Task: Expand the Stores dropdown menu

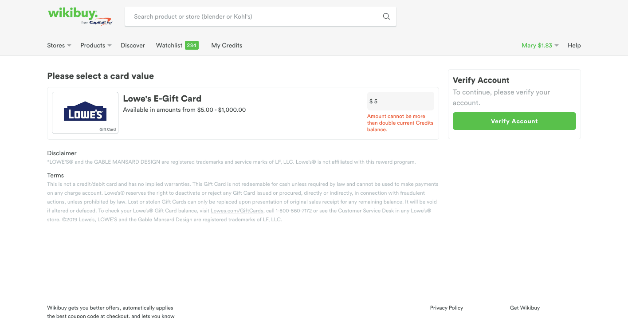Action: tap(59, 45)
